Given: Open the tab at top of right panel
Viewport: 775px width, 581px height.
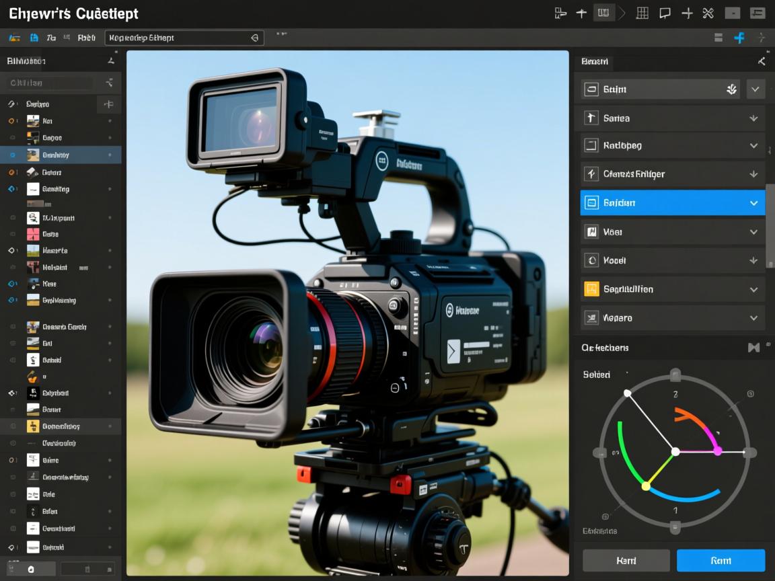Looking at the screenshot, I should pos(595,61).
